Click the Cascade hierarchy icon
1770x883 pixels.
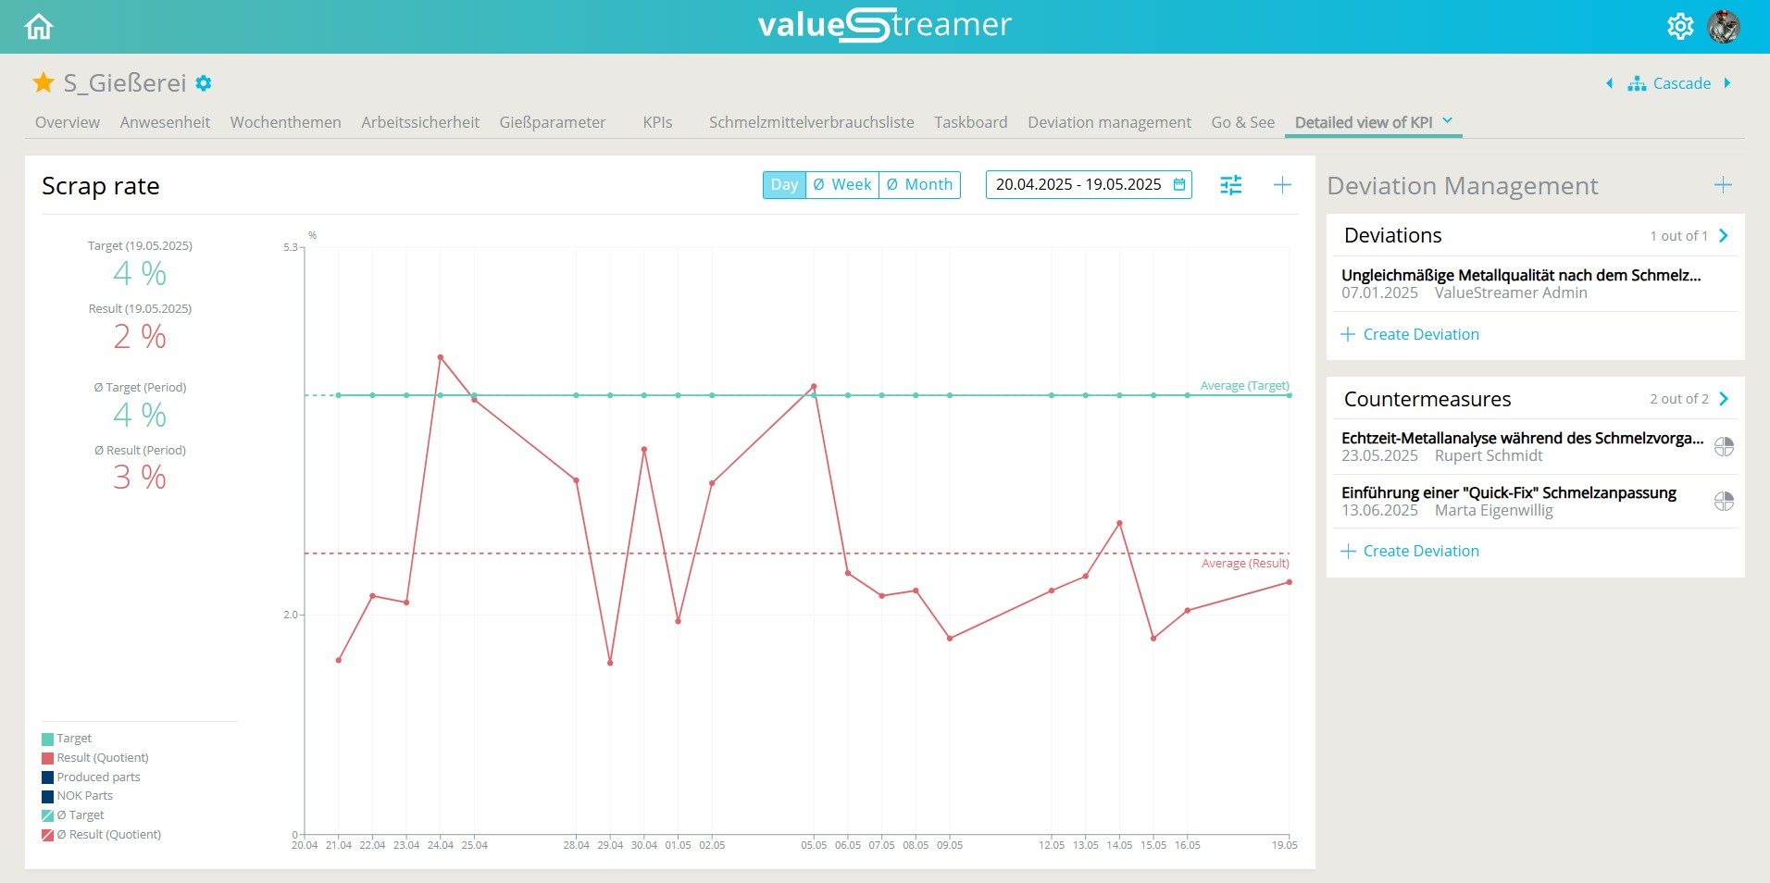click(x=1637, y=83)
